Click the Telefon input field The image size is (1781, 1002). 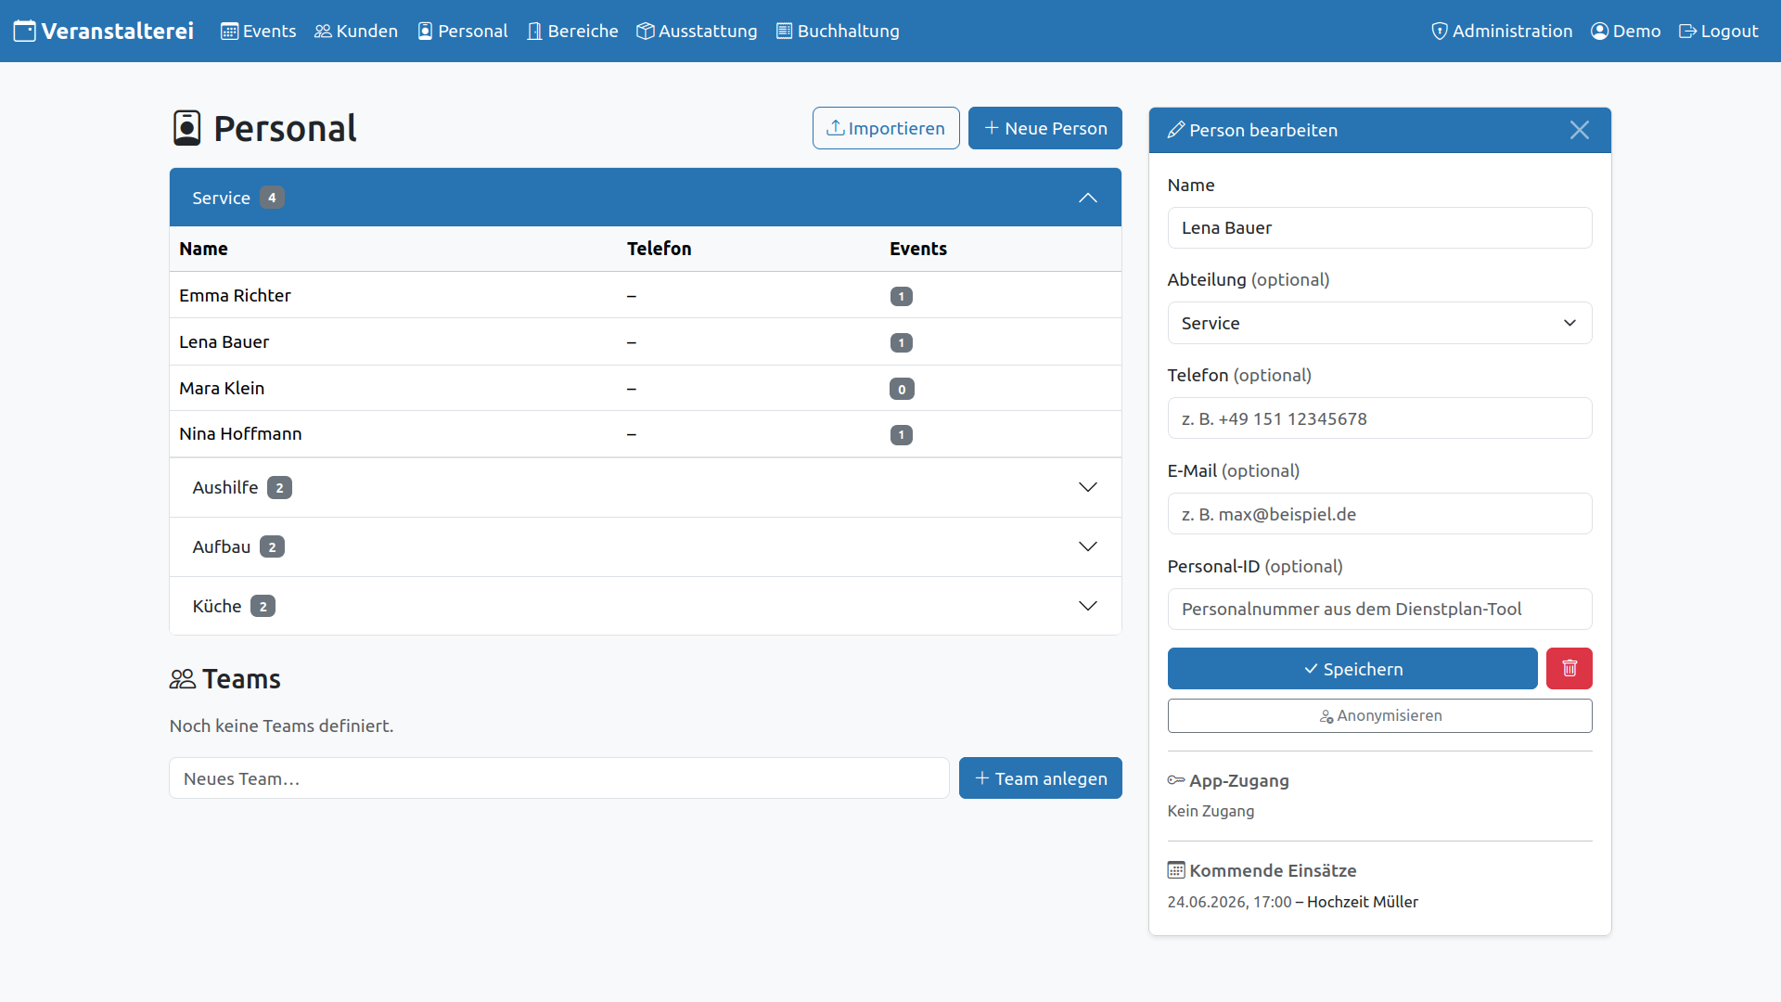tap(1379, 418)
